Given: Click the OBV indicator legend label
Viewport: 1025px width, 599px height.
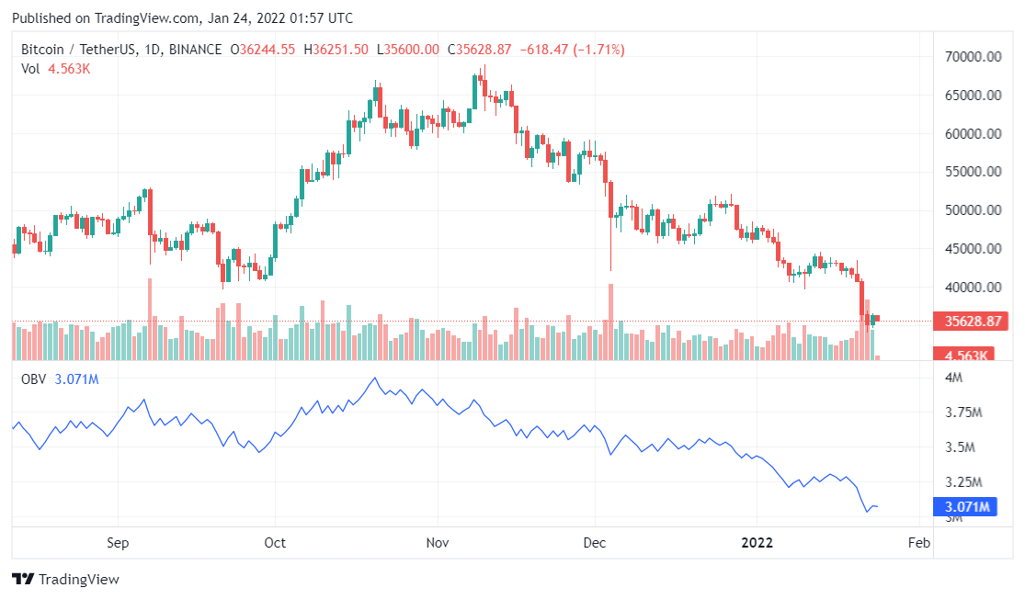Looking at the screenshot, I should click(x=34, y=379).
